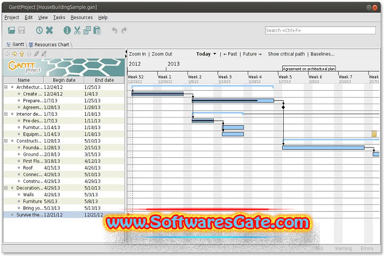384x256 pixels.
Task: Click the RSS status bar entry
Action: click(319, 249)
